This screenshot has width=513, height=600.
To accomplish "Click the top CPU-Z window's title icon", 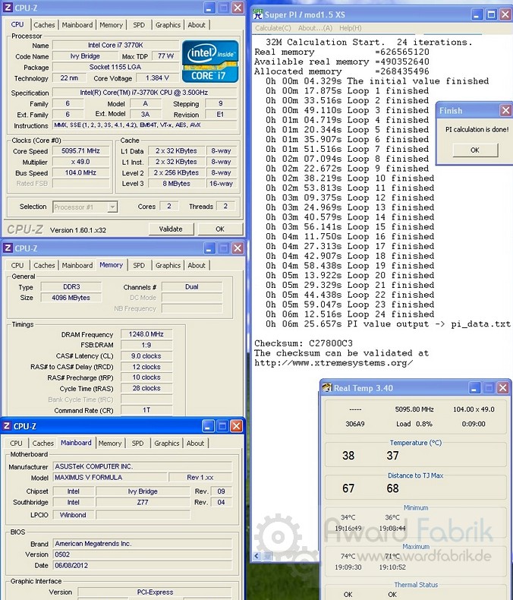I will 8,7.
